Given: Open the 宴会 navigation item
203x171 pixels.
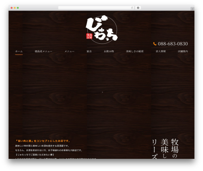Looking at the screenshot, I should tap(89, 51).
